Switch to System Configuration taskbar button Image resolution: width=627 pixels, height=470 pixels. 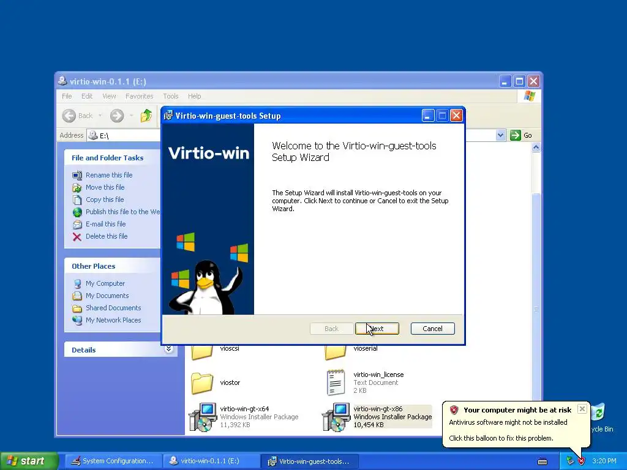click(113, 461)
